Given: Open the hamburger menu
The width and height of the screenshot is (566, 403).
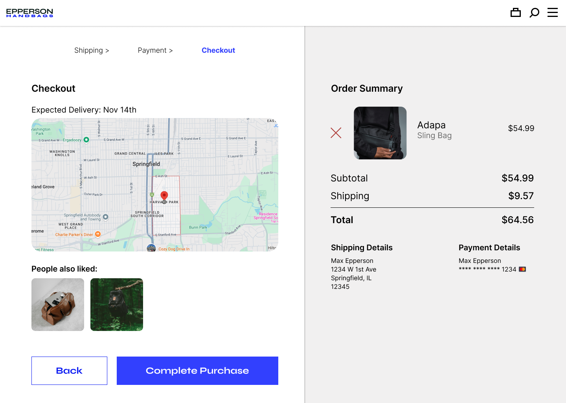Looking at the screenshot, I should click(553, 13).
